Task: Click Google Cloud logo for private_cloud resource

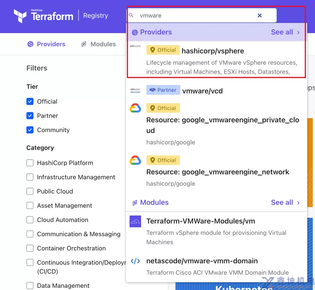Action: (x=135, y=108)
